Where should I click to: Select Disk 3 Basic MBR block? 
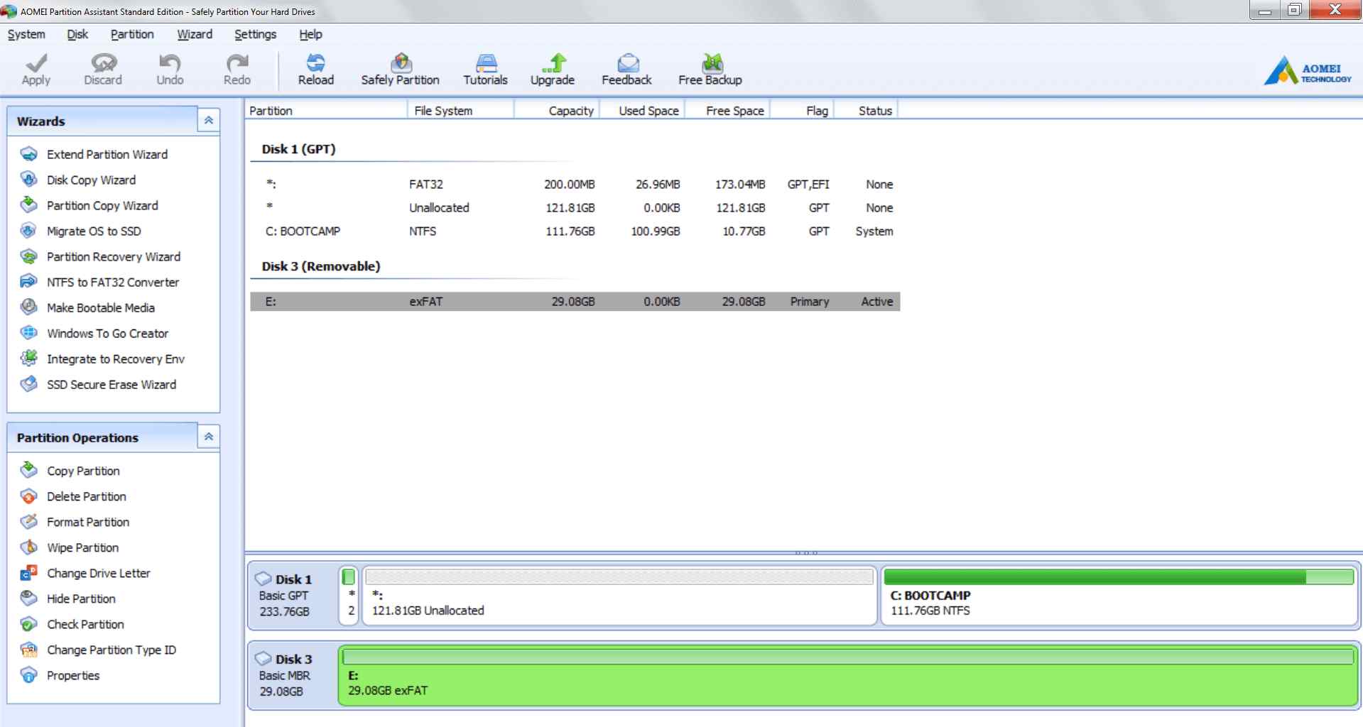coord(293,674)
